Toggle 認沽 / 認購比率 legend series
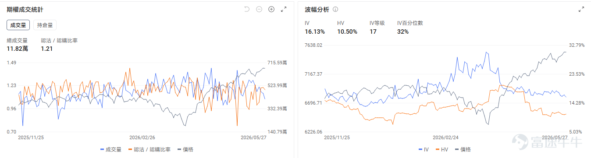Viewport: 591px width, 158px height. pos(150,149)
